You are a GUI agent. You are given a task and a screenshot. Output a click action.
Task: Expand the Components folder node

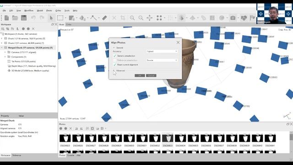tap(5, 57)
